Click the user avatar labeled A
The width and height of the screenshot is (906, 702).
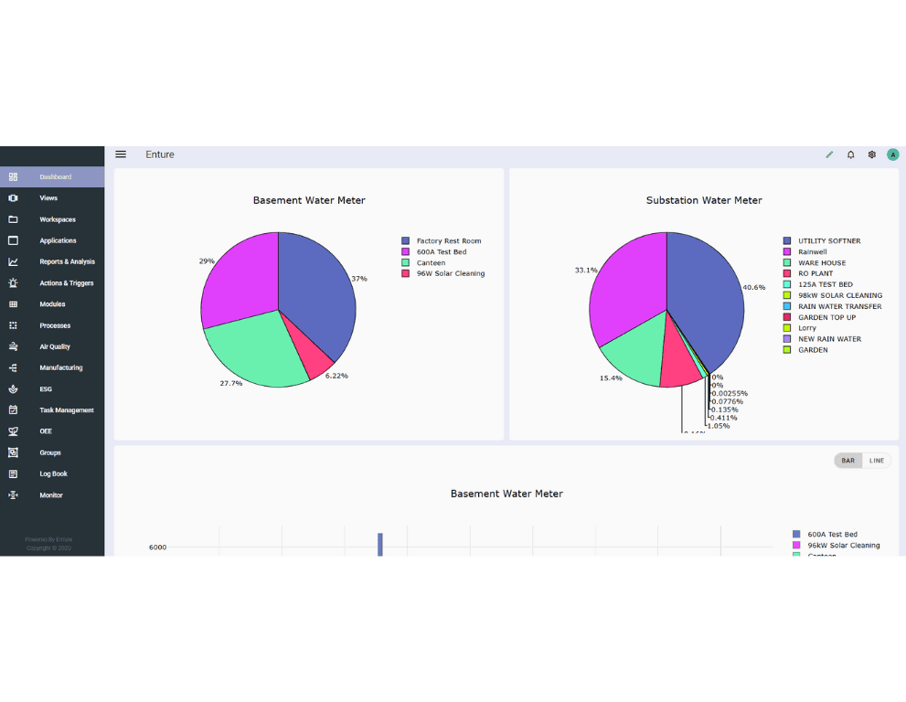pyautogui.click(x=892, y=154)
